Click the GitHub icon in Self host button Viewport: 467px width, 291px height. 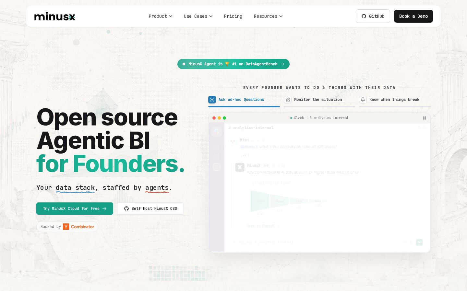tap(126, 209)
